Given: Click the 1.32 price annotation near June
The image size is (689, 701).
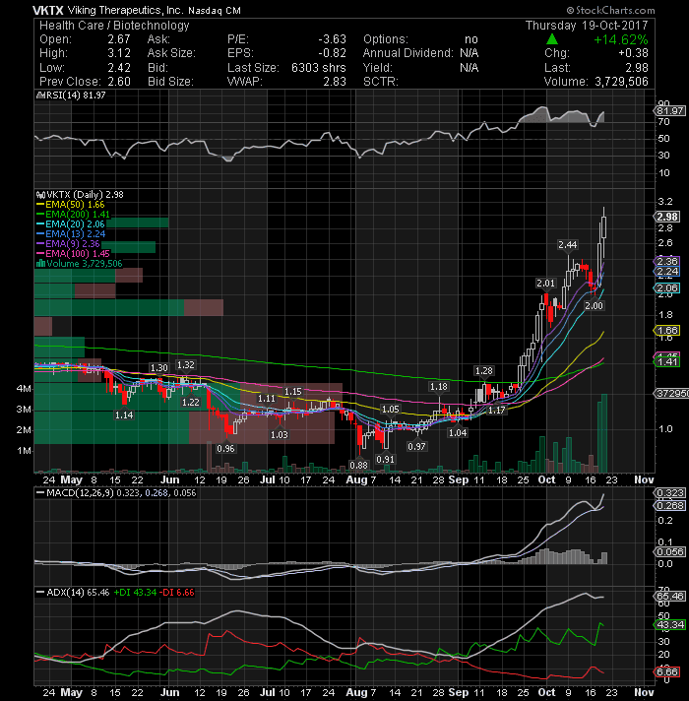Looking at the screenshot, I should tap(186, 365).
